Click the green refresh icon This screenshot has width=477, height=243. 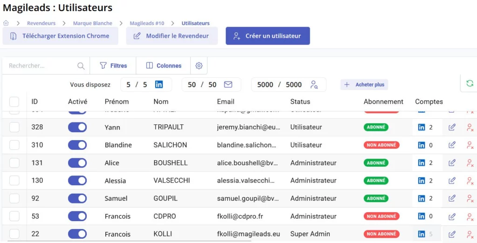[469, 83]
